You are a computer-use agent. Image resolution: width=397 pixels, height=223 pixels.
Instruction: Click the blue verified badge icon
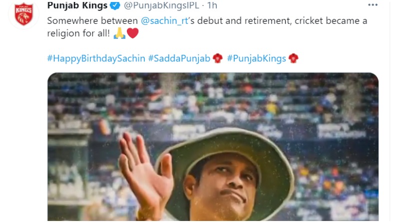pyautogui.click(x=116, y=5)
